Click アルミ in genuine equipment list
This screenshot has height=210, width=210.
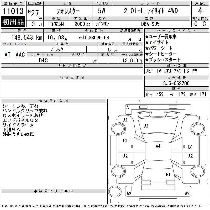[x=177, y=71]
